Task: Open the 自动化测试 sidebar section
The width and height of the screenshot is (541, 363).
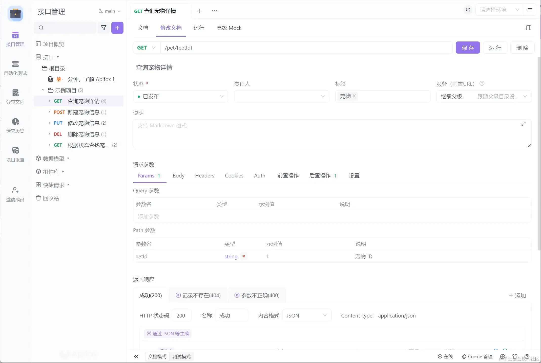Action: (15, 68)
